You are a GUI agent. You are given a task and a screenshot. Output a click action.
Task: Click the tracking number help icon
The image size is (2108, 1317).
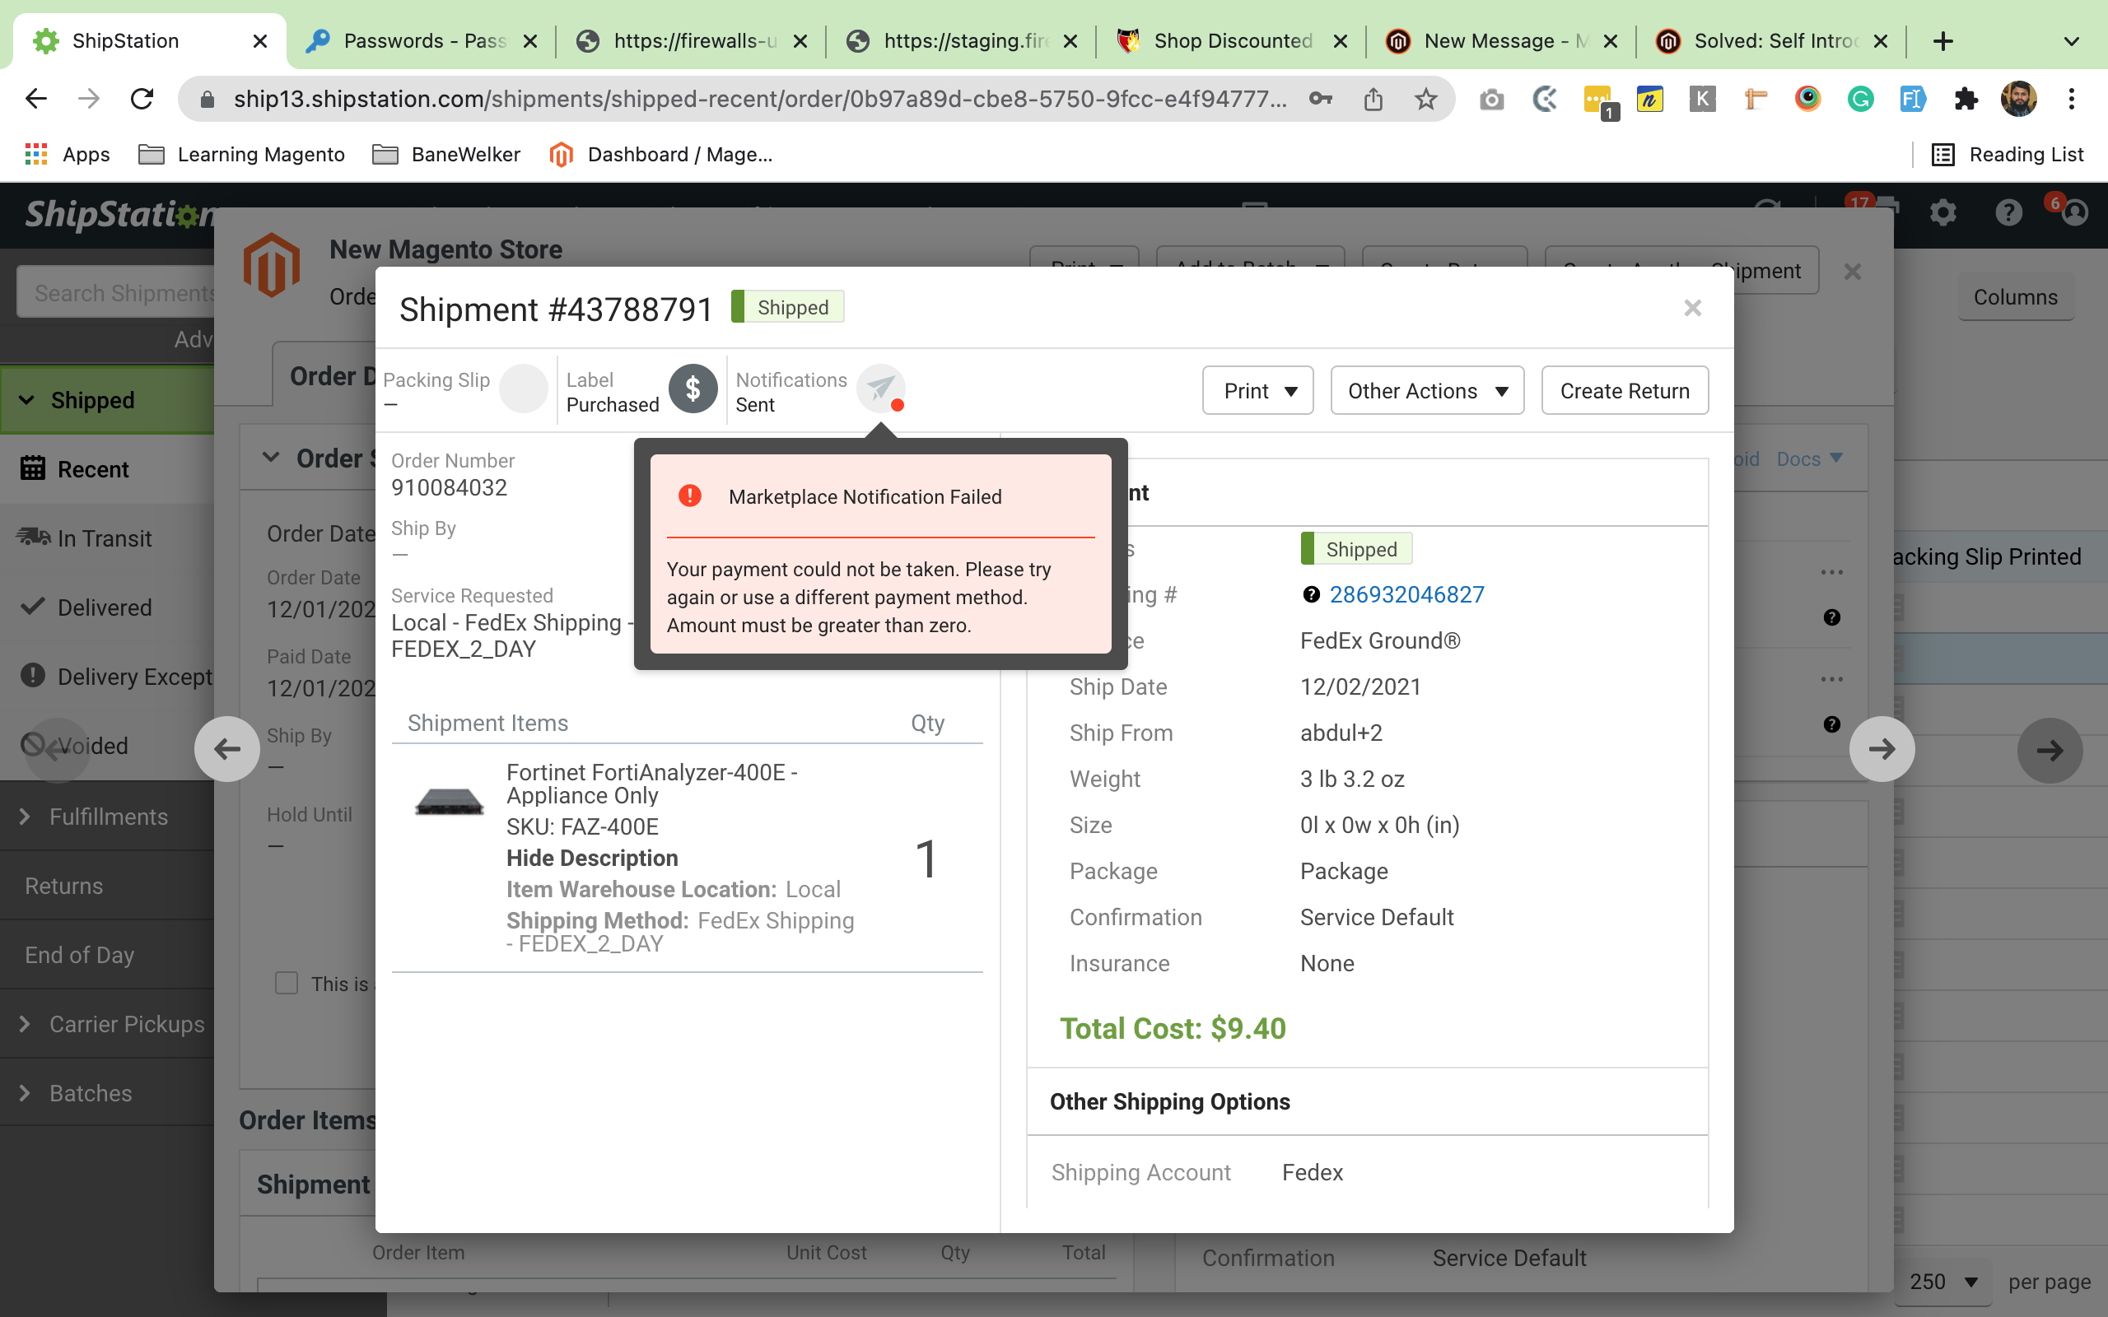(1311, 594)
